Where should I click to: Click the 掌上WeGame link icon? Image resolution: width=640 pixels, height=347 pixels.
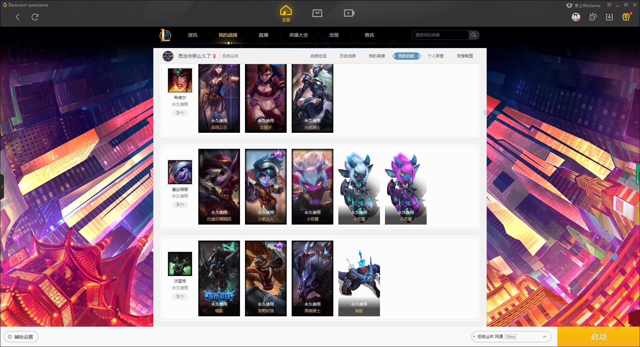tap(583, 5)
